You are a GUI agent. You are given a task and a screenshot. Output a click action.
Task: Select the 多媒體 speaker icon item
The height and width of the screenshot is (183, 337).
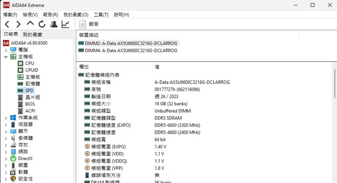(13, 138)
